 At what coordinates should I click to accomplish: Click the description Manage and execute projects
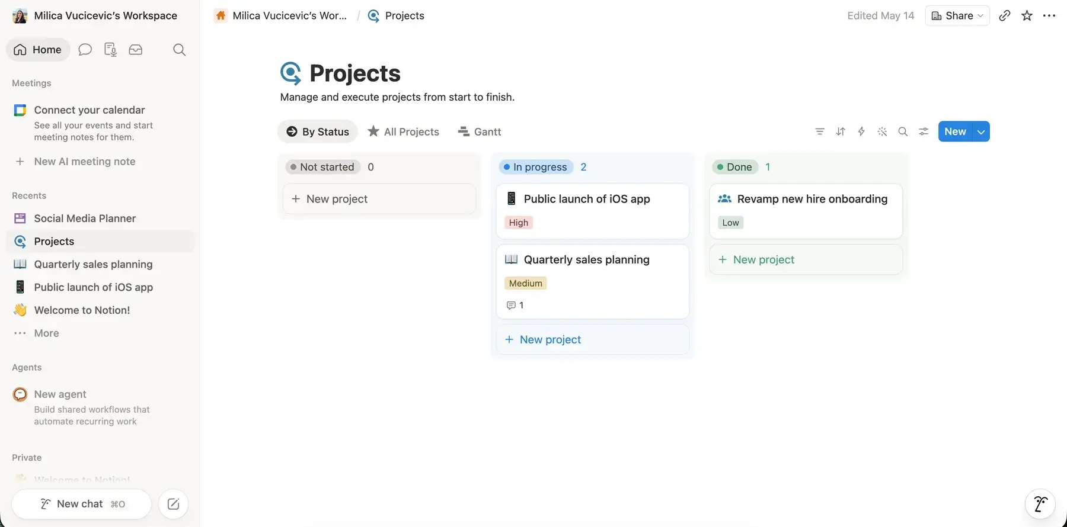click(397, 97)
